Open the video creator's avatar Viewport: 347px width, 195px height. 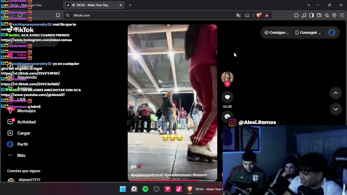[227, 77]
